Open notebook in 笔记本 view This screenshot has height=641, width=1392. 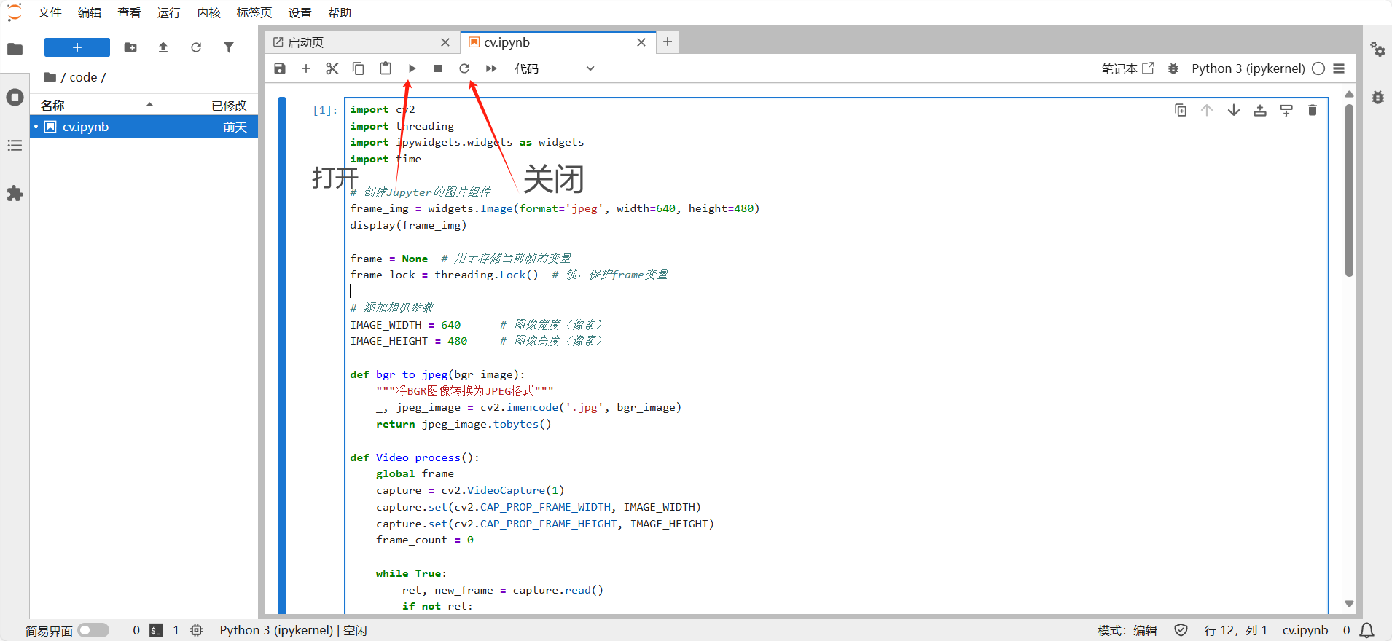pyautogui.click(x=1128, y=68)
